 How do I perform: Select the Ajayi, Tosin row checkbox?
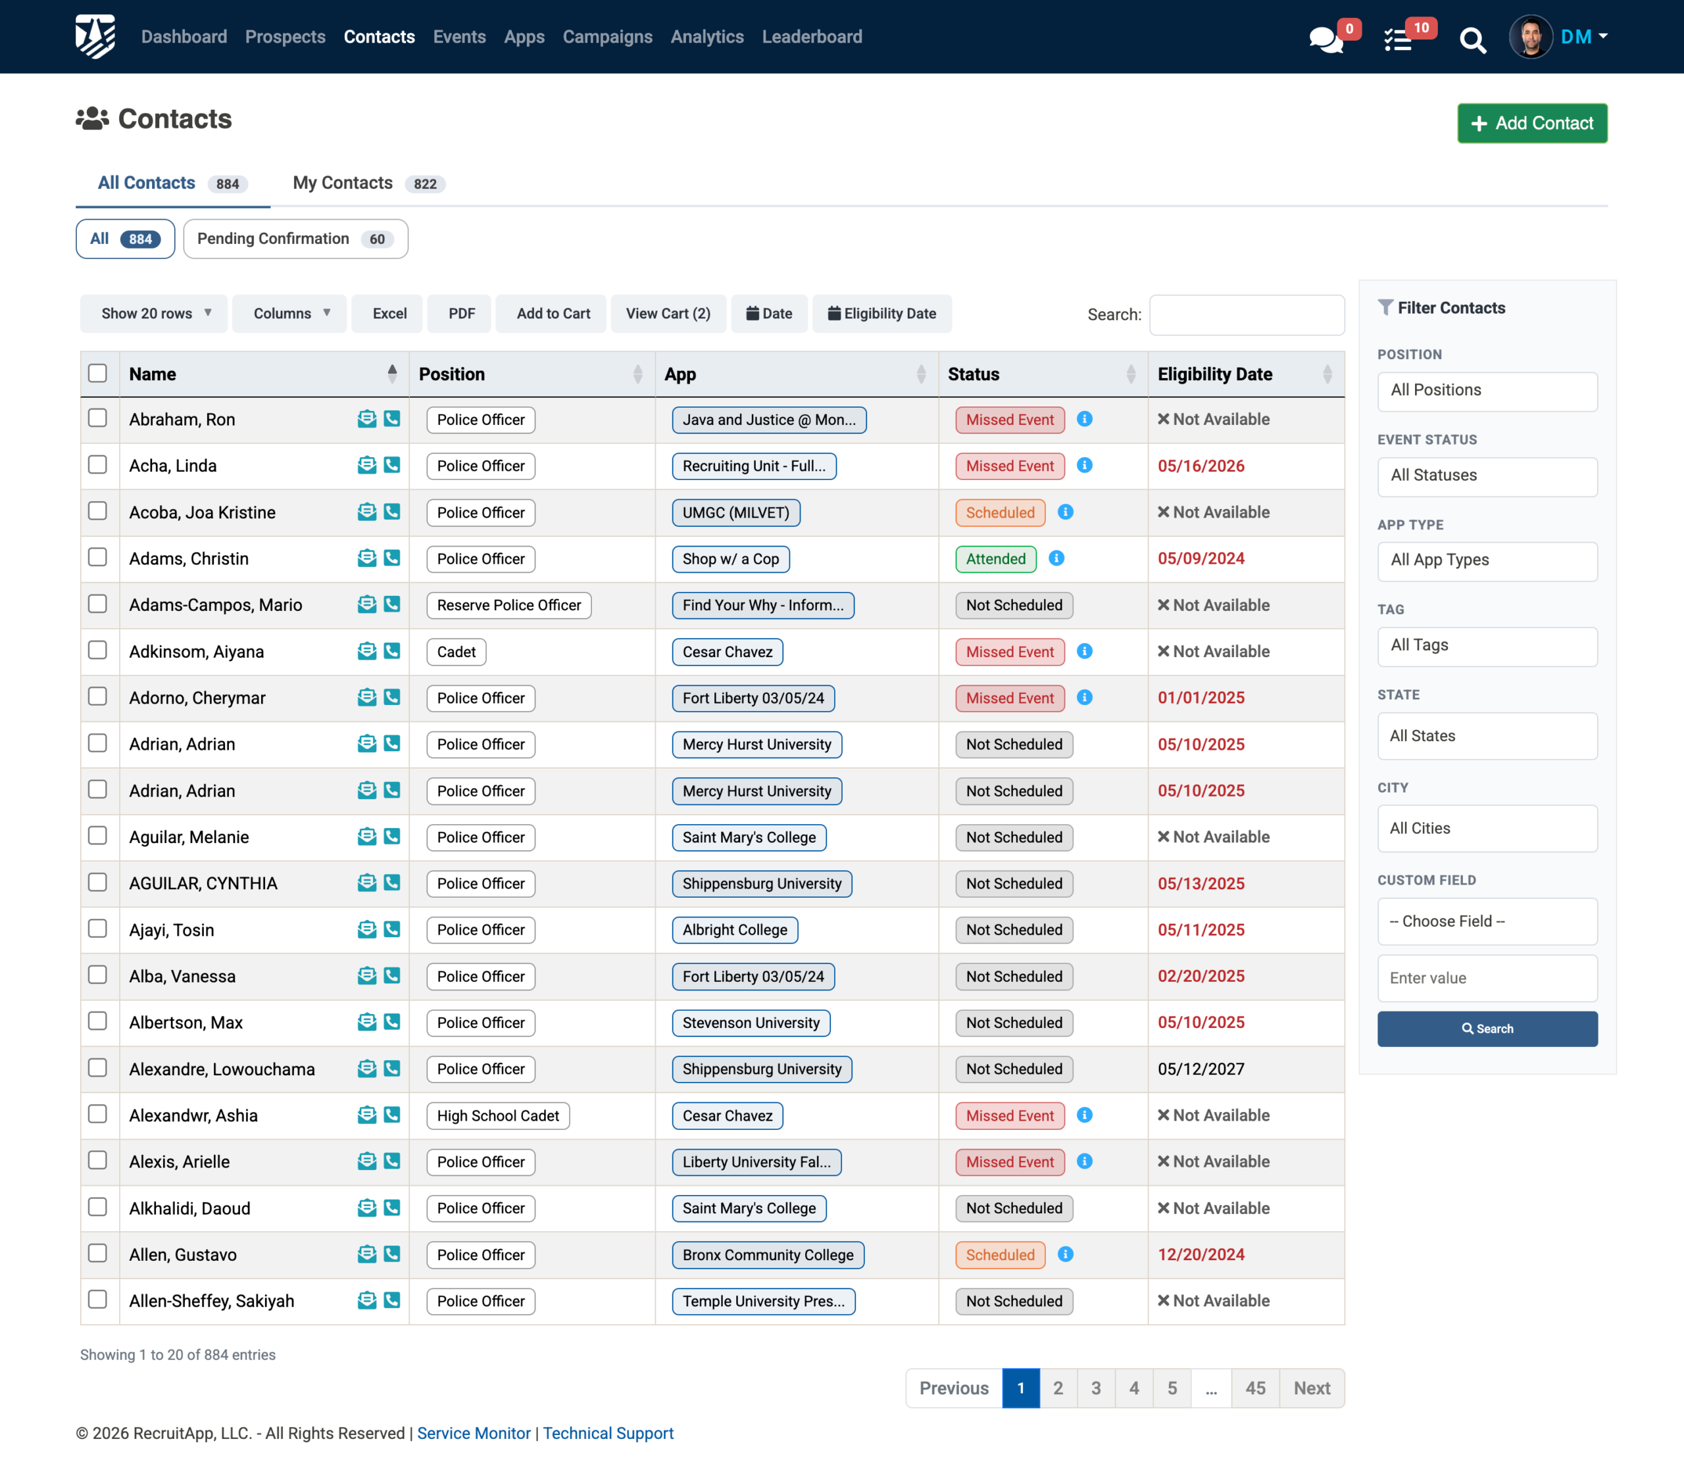(97, 929)
